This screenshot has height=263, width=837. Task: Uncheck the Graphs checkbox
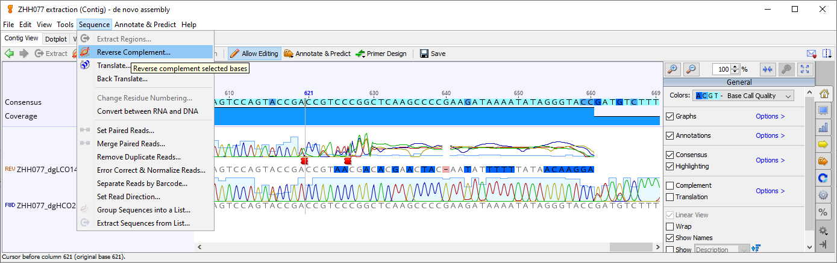pyautogui.click(x=669, y=116)
